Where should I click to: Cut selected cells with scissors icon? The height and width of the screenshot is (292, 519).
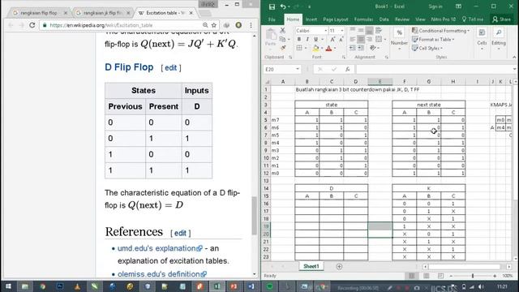[282, 31]
